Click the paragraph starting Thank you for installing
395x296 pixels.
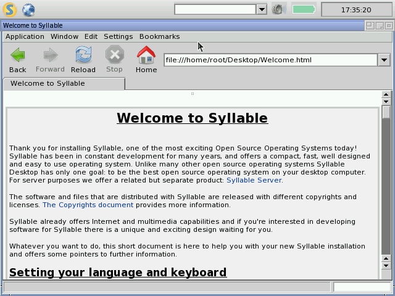189,164
